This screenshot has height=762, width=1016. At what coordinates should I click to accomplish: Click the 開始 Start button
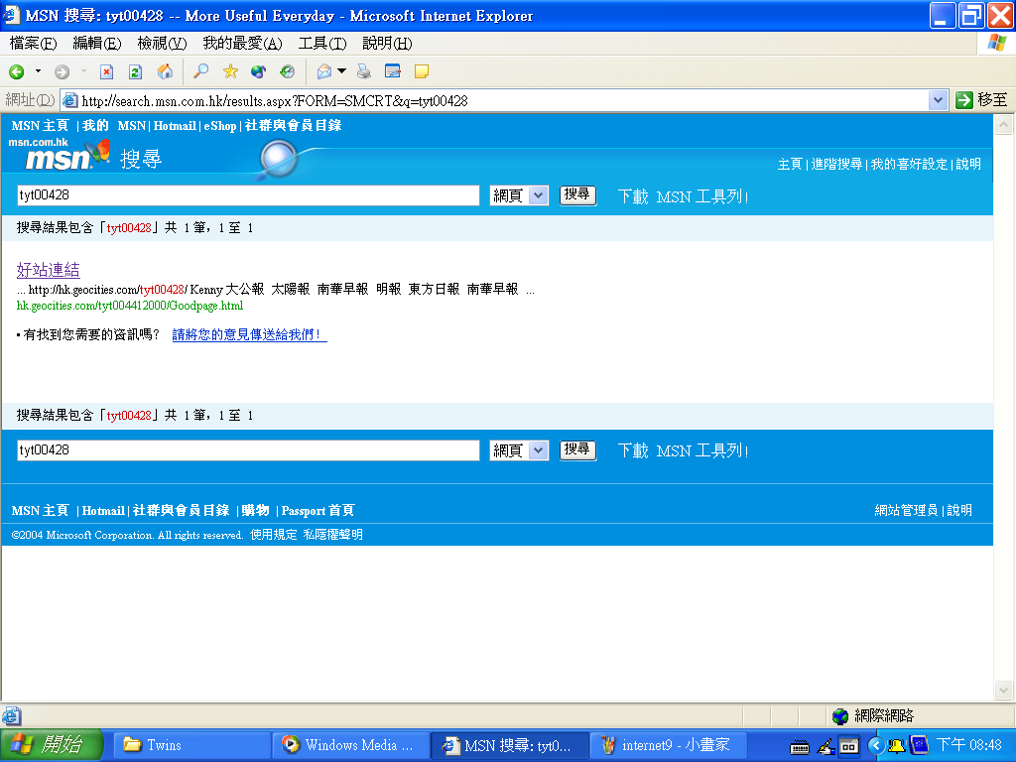pyautogui.click(x=52, y=745)
